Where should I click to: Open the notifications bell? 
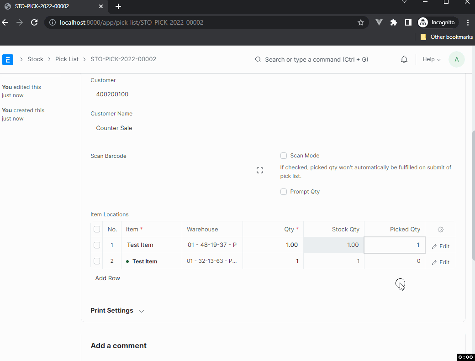pos(404,59)
